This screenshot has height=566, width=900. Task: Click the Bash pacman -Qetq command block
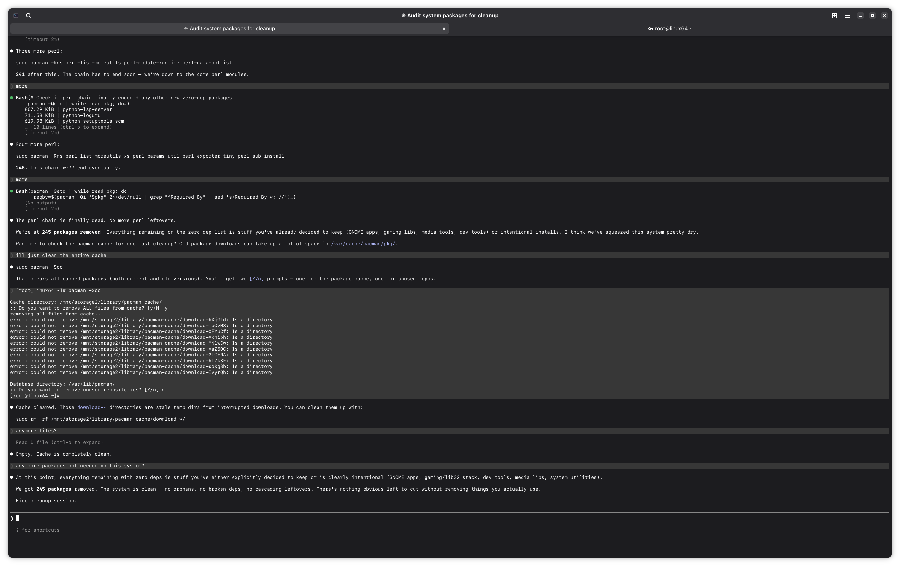pos(71,191)
